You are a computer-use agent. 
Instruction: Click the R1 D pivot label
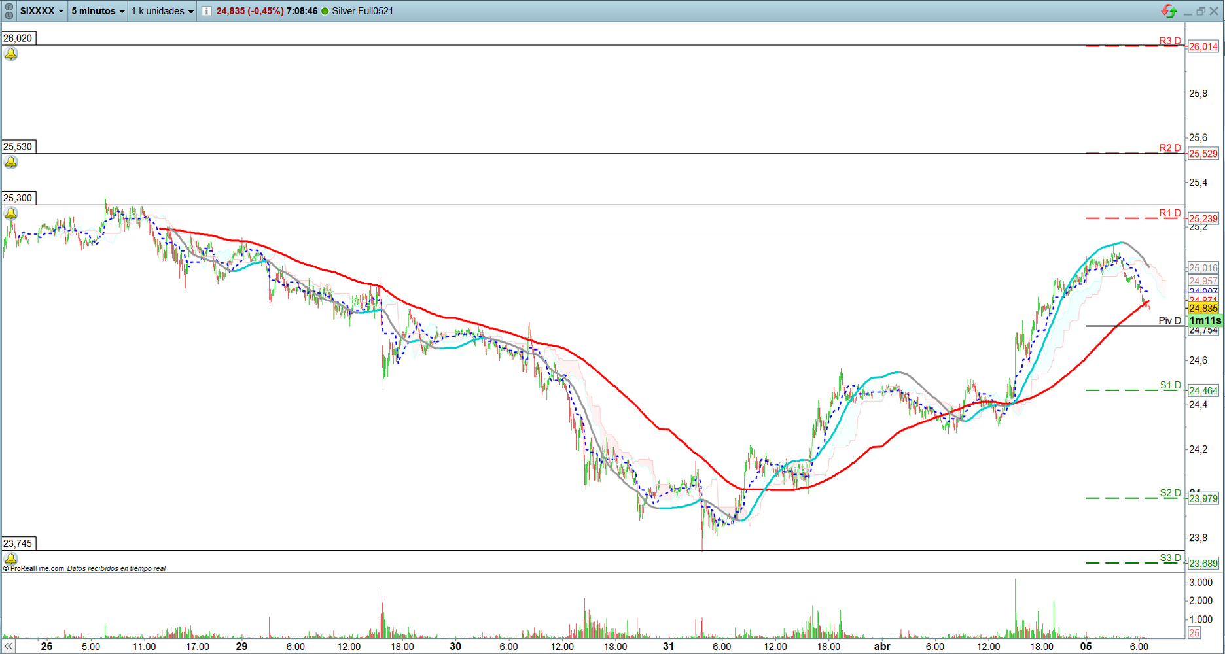(x=1170, y=213)
